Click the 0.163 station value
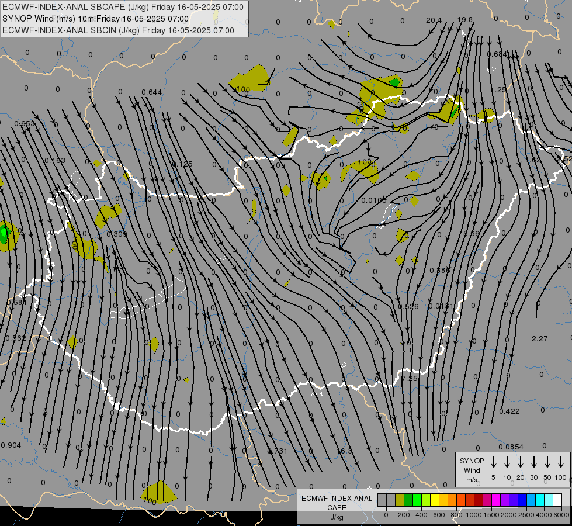The width and height of the screenshot is (572, 526). click(x=55, y=161)
